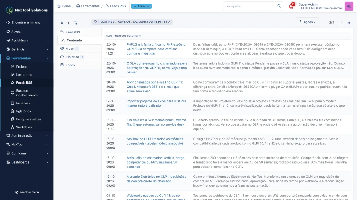Jump to last record double-chevron
The image size is (357, 200).
(x=349, y=23)
